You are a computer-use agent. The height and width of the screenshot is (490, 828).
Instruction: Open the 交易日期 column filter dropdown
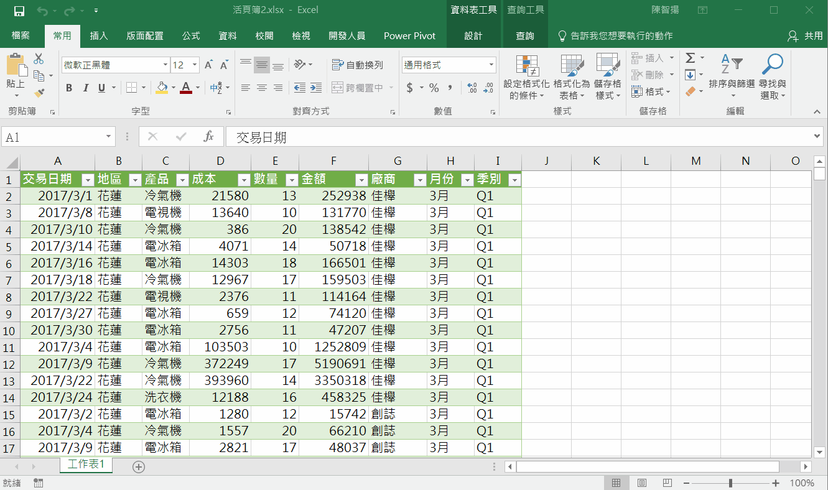point(88,180)
